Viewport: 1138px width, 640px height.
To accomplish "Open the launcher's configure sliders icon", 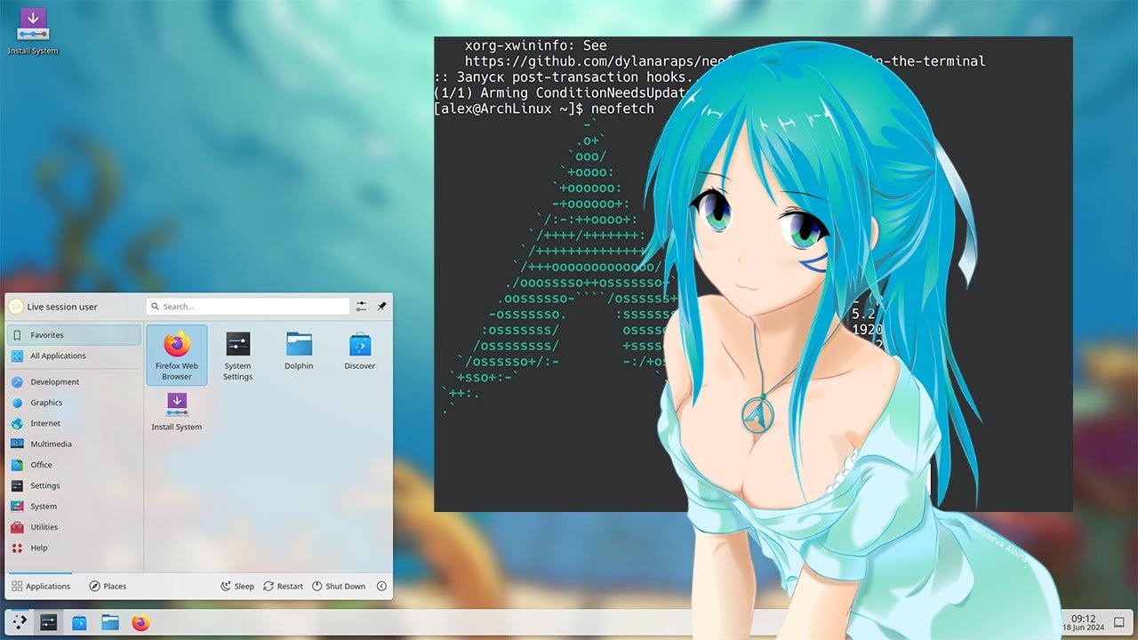I will [362, 306].
